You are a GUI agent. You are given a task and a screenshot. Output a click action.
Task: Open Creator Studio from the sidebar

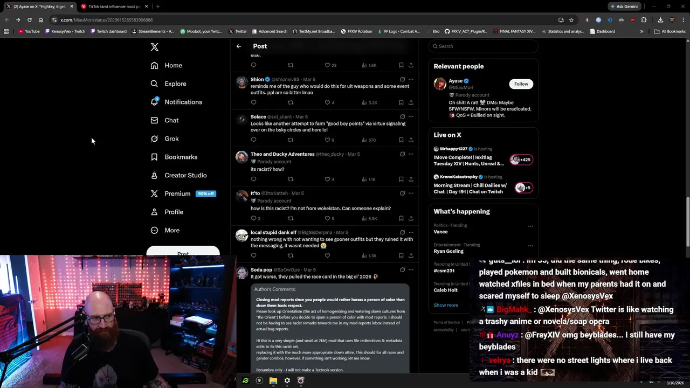coord(178,175)
